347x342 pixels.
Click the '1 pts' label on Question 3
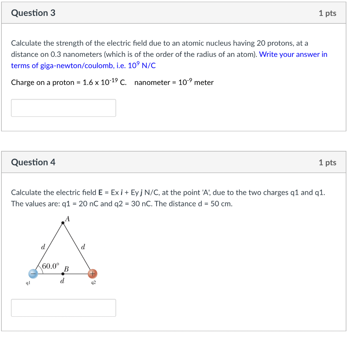[x=327, y=13]
